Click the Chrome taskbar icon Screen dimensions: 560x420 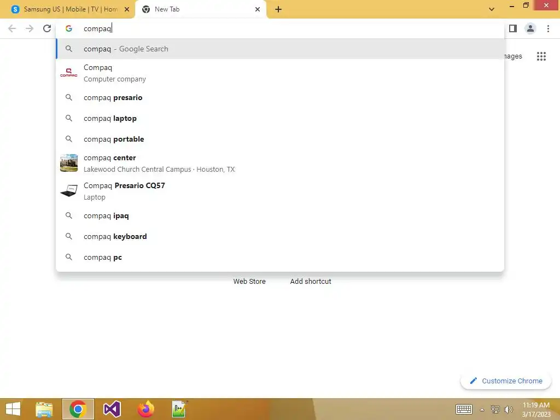point(78,409)
